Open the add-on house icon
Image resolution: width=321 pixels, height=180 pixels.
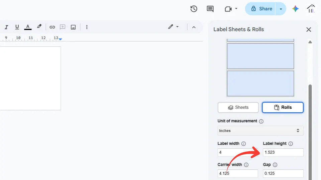(x=311, y=9)
